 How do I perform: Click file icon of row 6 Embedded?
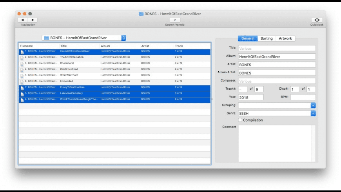22,82
